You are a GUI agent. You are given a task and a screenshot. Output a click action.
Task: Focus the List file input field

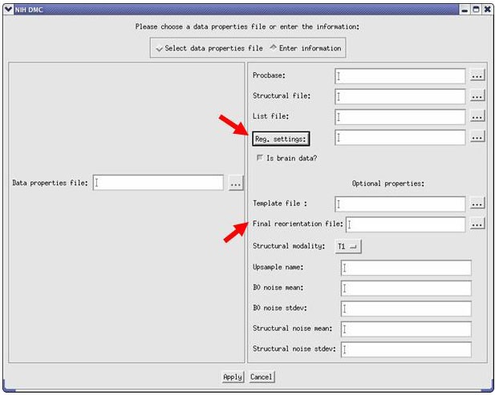point(400,117)
